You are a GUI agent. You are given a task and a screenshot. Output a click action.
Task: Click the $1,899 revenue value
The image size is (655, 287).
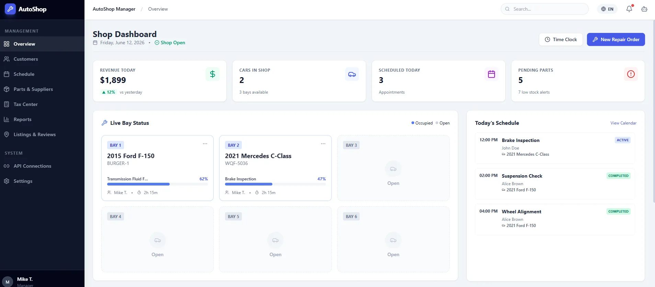(x=113, y=80)
